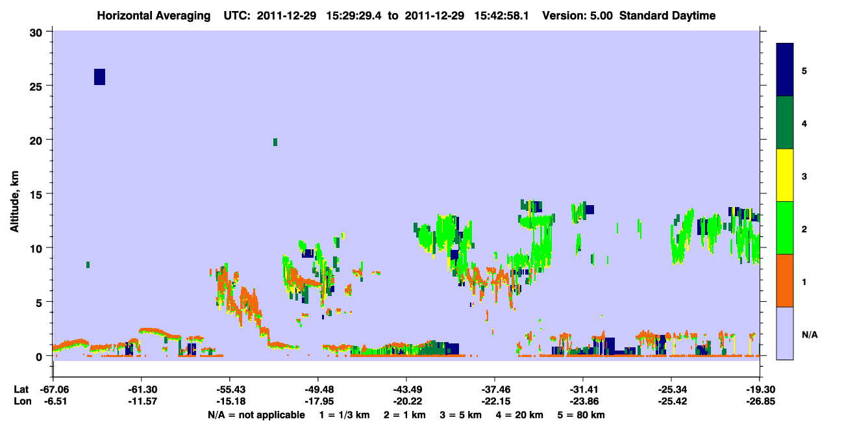
Task: Click colorbar label '5'
Action: tap(804, 70)
